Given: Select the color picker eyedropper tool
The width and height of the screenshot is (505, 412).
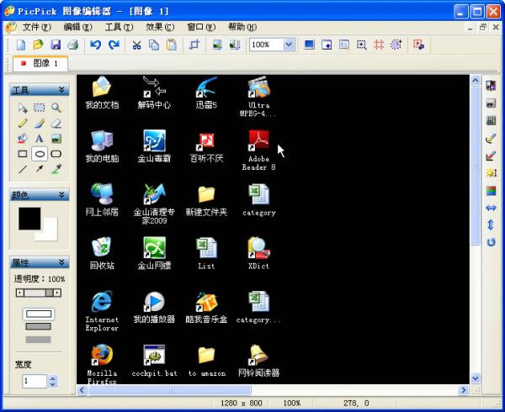Looking at the screenshot, I should 56,169.
